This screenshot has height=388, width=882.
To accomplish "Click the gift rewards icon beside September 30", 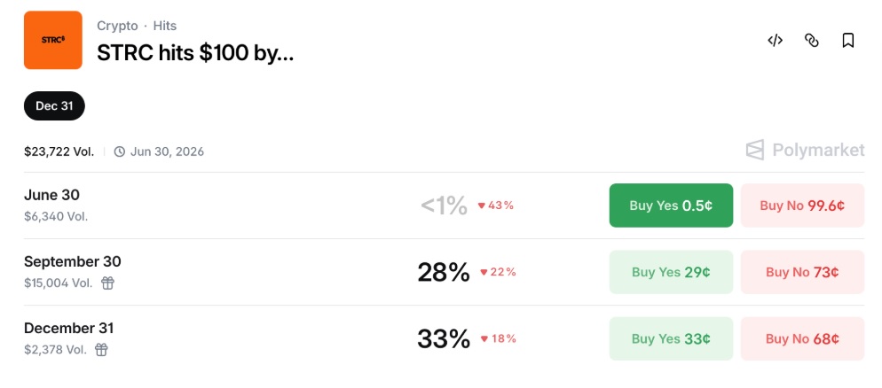I will [x=107, y=283].
